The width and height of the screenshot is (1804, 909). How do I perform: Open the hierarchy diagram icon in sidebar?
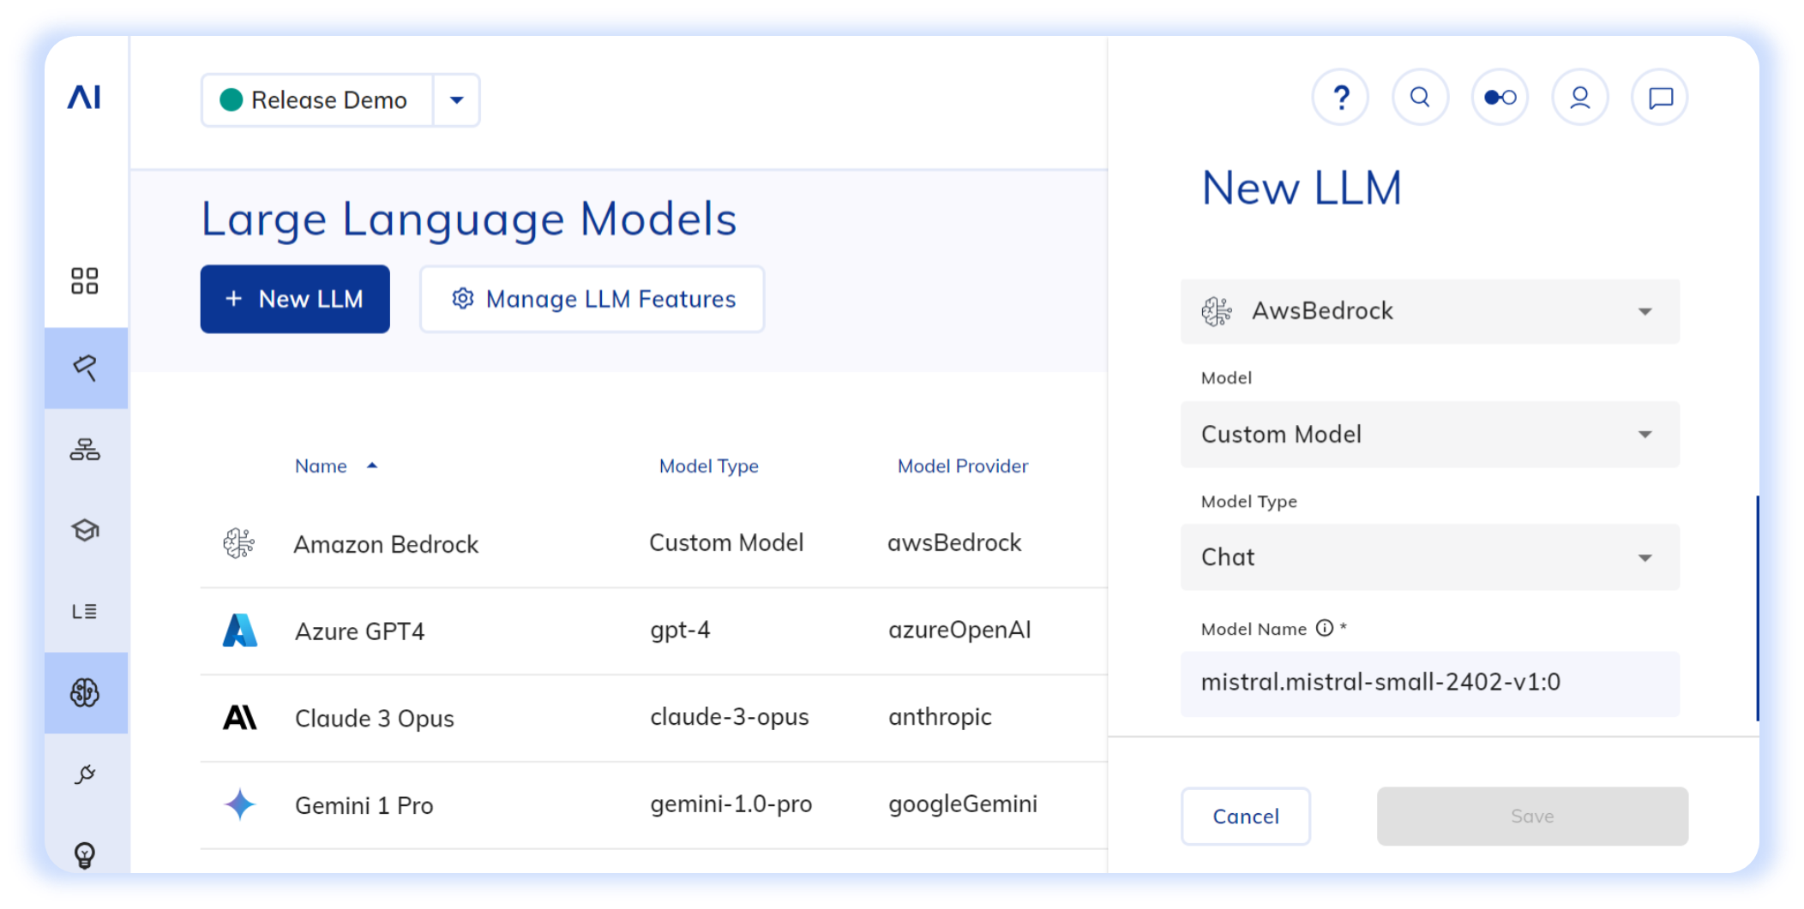point(85,449)
